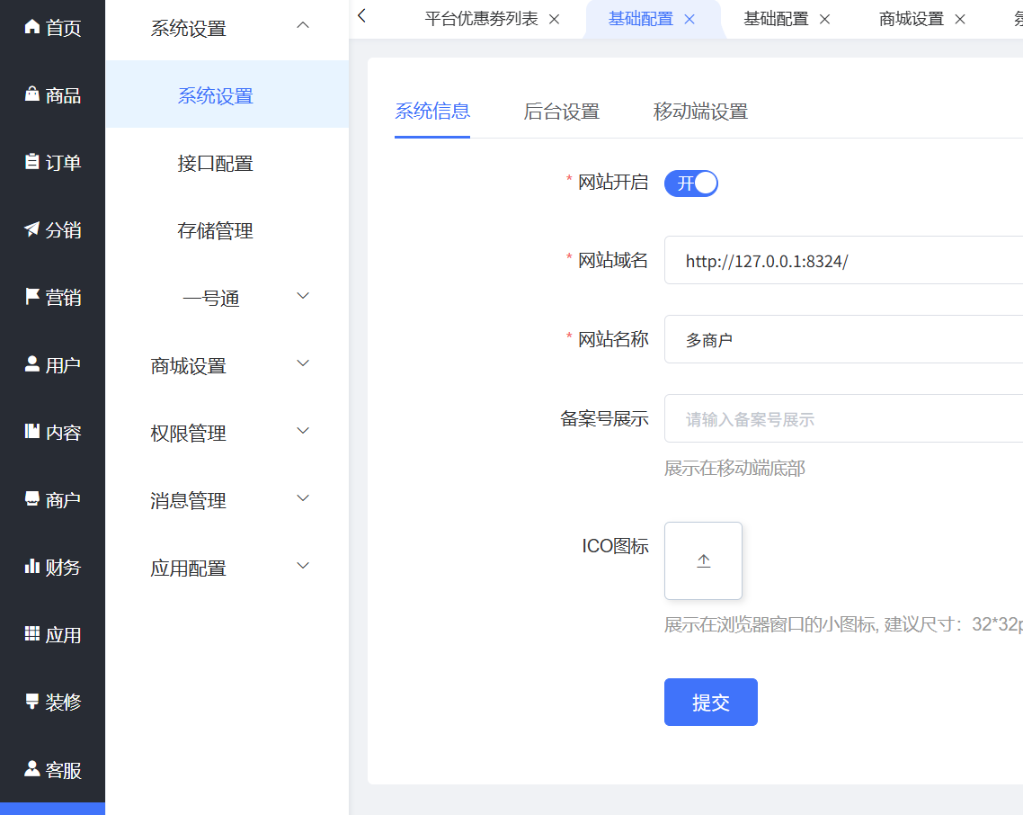Select the 财务 bar chart icon
The image size is (1023, 815).
(x=32, y=567)
